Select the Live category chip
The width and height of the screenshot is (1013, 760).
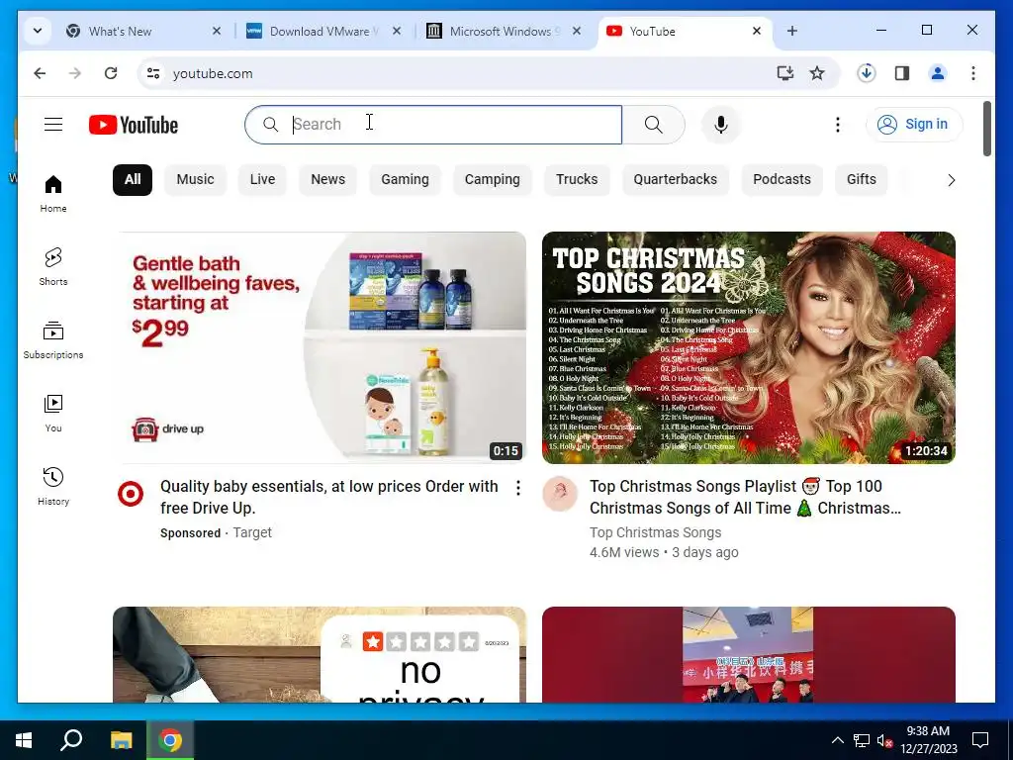262,180
